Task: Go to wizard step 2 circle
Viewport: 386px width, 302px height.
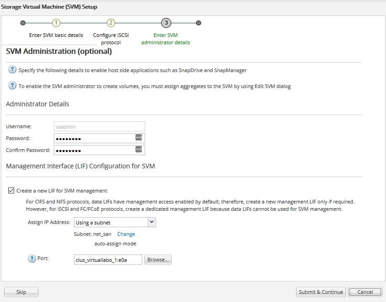Action: pos(111,23)
